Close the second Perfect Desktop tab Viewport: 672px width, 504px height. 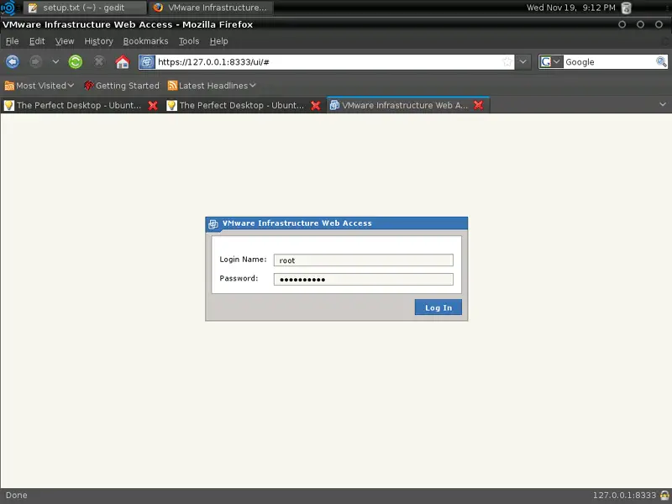[x=316, y=106]
